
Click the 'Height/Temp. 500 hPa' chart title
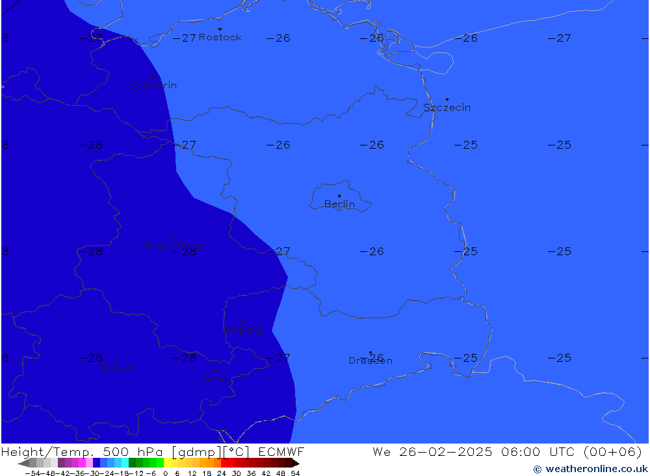pyautogui.click(x=82, y=451)
